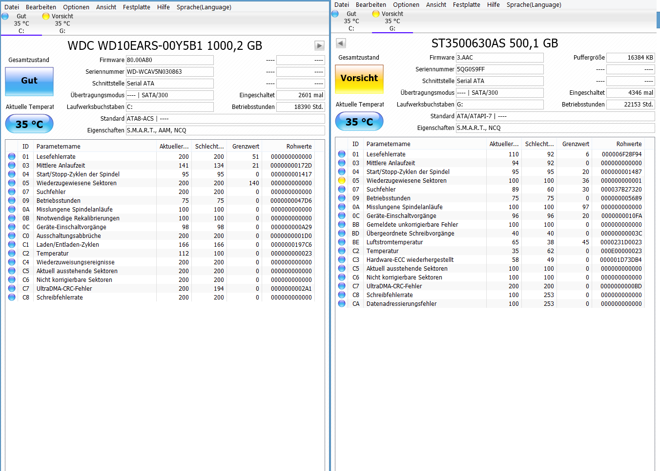The image size is (660, 471).
Task: Click status orb for Temperatur in left window
Action: [x=12, y=253]
